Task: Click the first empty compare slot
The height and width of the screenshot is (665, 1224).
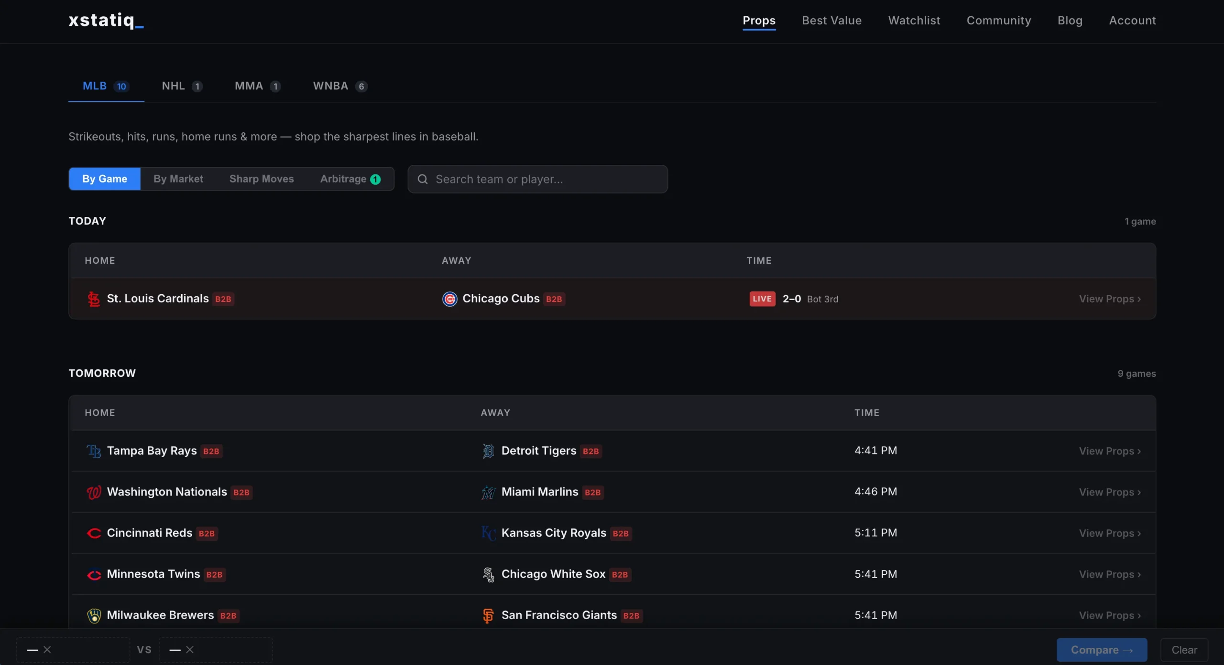Action: pyautogui.click(x=73, y=650)
